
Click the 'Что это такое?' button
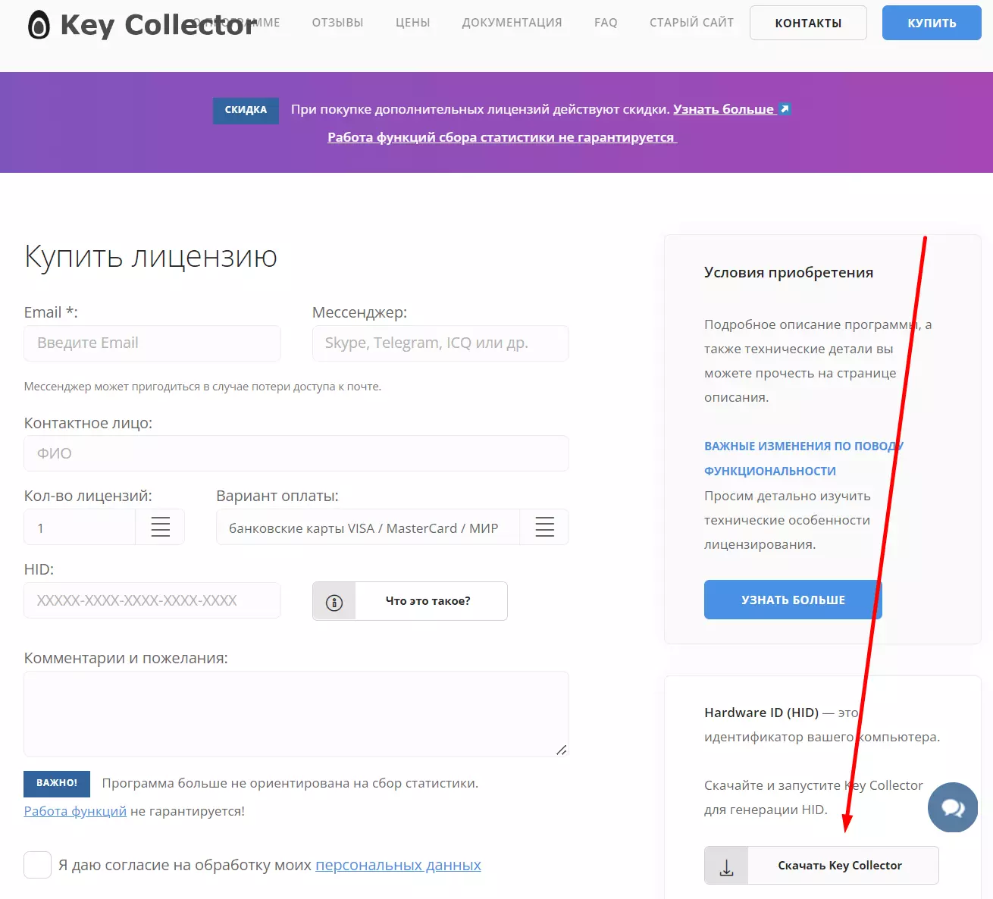(410, 601)
